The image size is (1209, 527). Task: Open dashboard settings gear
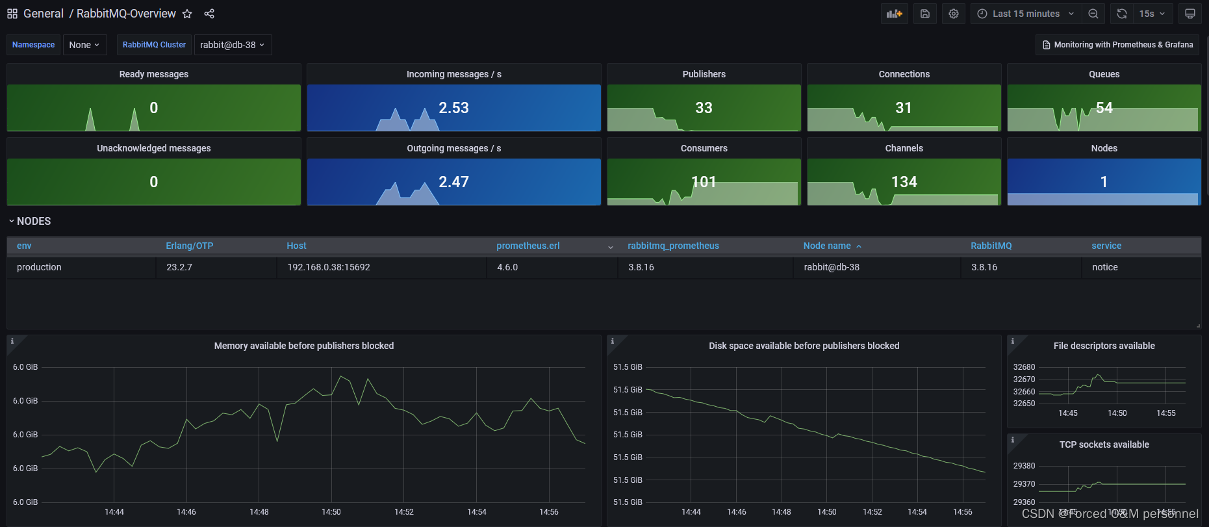[x=954, y=14]
